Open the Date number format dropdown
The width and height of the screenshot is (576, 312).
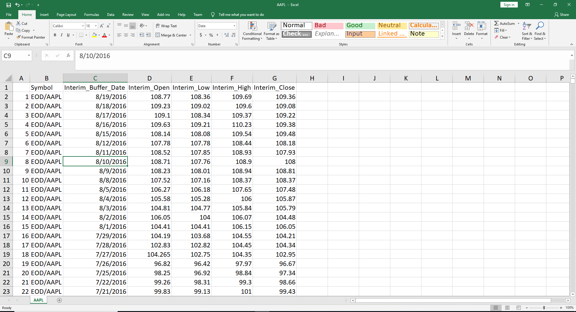click(235, 26)
